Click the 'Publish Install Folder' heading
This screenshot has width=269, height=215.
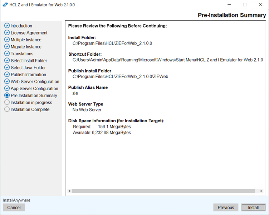(x=90, y=71)
